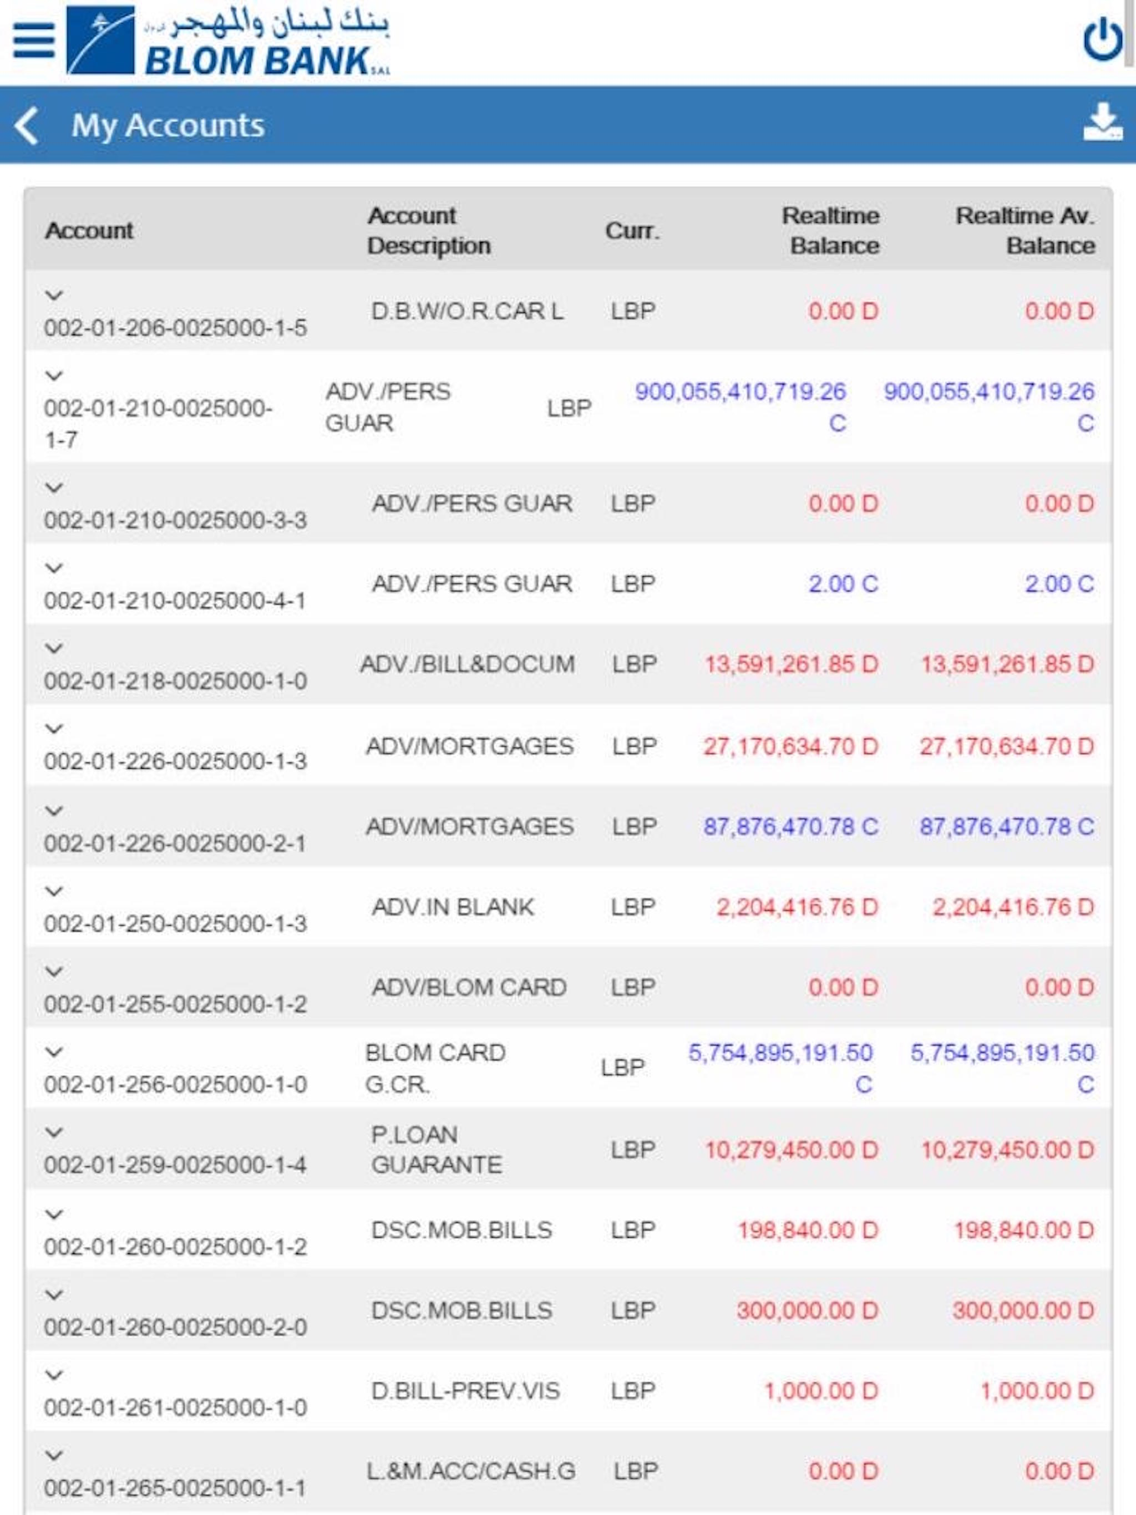Image resolution: width=1136 pixels, height=1515 pixels.
Task: Click realtime balance 2,204,416.76 D
Action: tap(798, 907)
